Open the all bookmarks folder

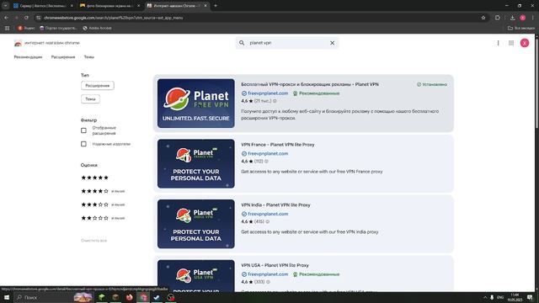pyautogui.click(x=521, y=28)
